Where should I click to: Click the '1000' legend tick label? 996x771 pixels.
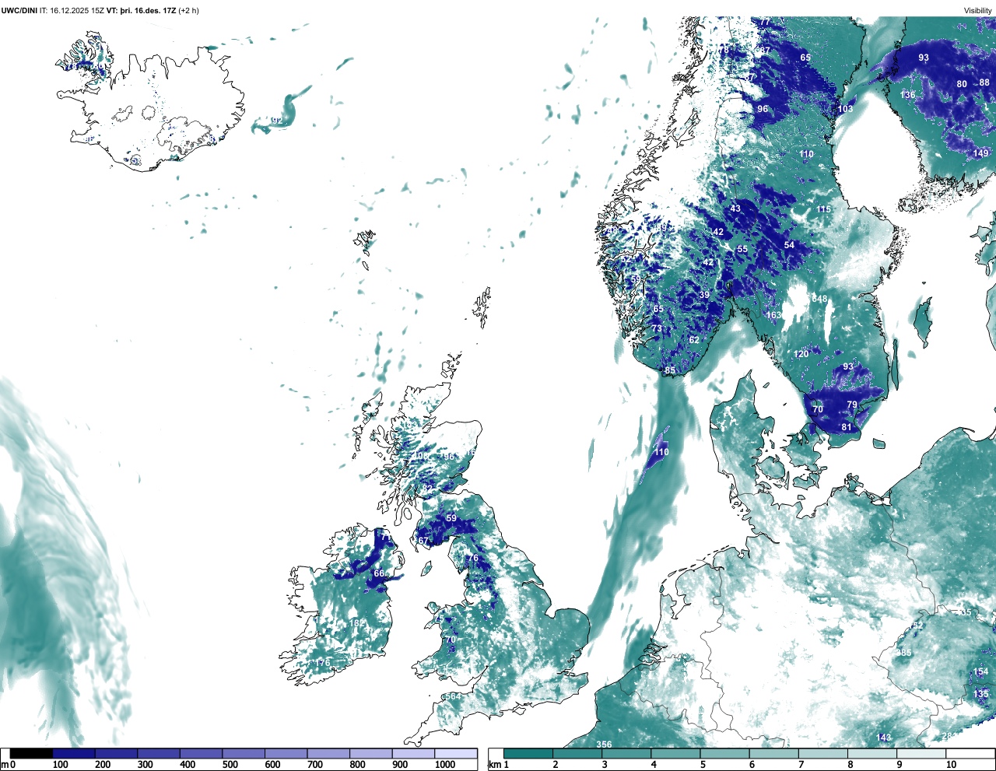445,765
